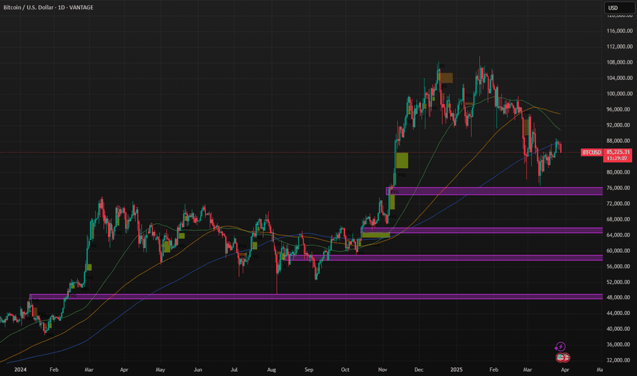The width and height of the screenshot is (637, 376).
Task: Click the 116,000.00 price axis label
Action: (x=619, y=31)
